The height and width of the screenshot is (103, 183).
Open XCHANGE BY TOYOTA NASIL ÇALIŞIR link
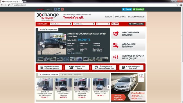pos(133,57)
